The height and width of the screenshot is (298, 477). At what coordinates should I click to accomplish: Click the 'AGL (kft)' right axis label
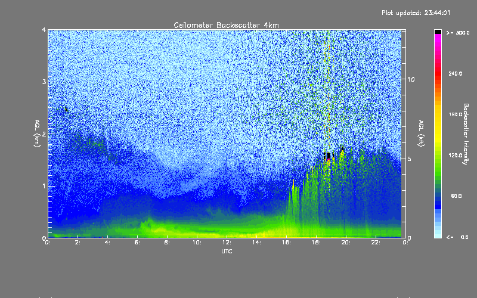(421, 134)
